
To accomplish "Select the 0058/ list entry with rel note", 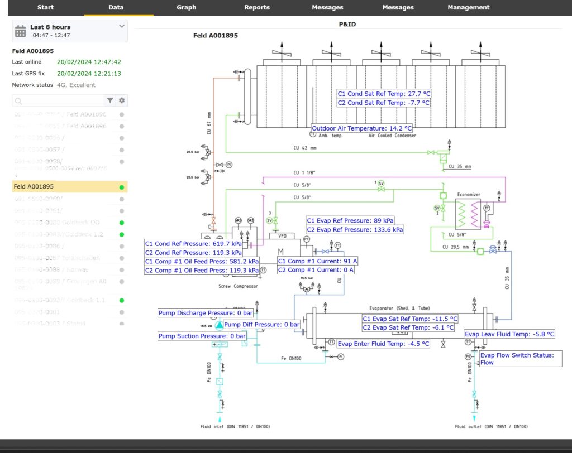I will 70,167.
